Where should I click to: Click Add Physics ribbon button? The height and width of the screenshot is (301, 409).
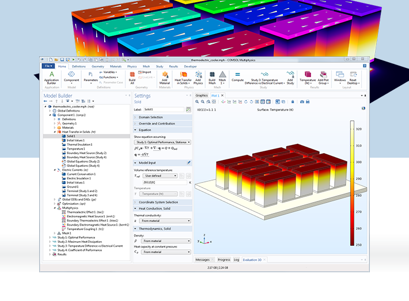pos(198,78)
